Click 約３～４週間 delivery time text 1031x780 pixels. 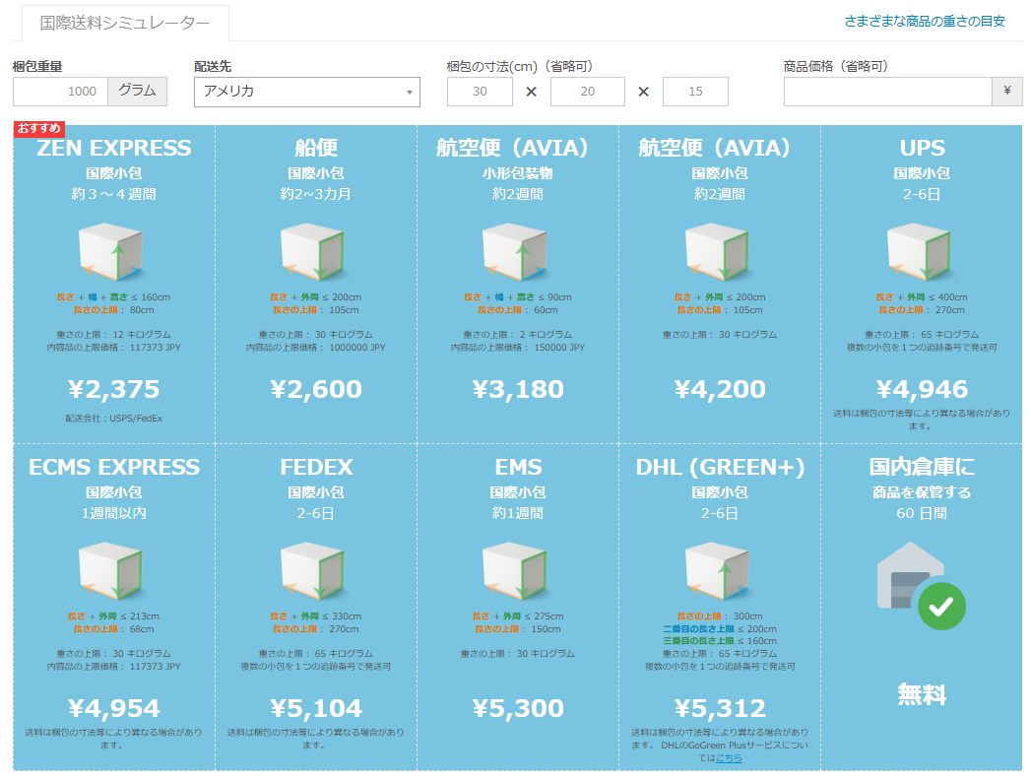tap(114, 194)
